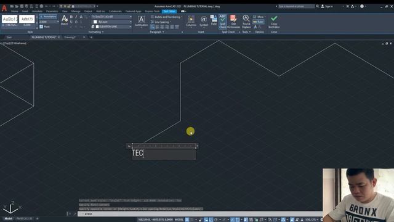Viewport: 394px width, 222px height.
Task: Open the font name dropdown
Action: coord(131,17)
